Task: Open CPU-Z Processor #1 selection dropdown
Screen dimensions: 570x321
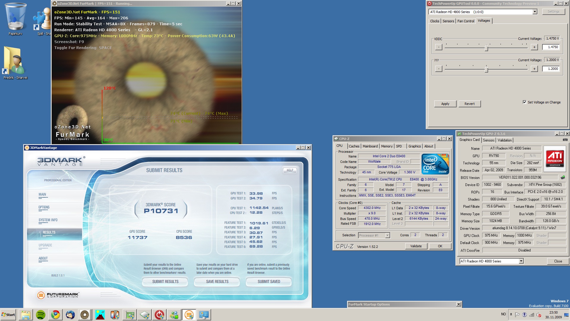Action: tap(387, 235)
